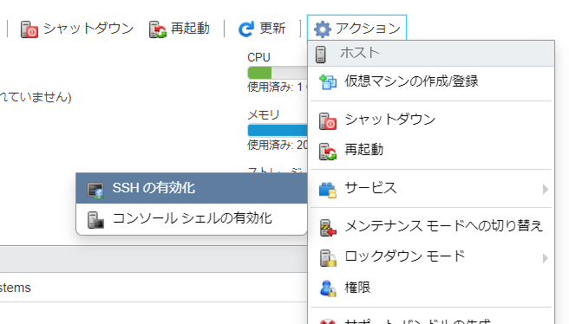Click the reboot icon in actions menu
569x324 pixels.
(x=328, y=152)
